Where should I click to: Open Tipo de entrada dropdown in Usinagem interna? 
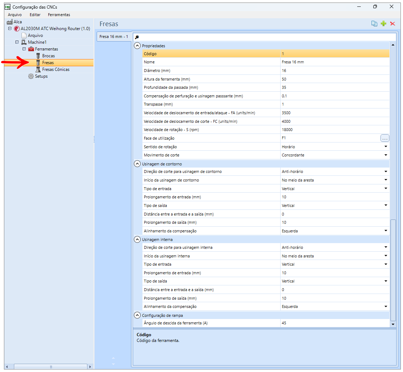386,264
